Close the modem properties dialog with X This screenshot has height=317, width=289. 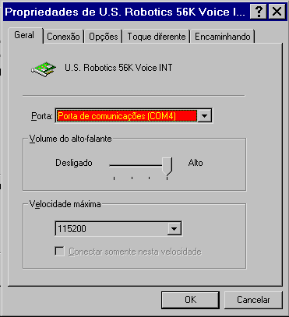277,12
